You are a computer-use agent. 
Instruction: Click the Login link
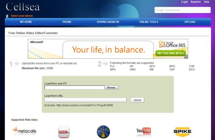185,2
